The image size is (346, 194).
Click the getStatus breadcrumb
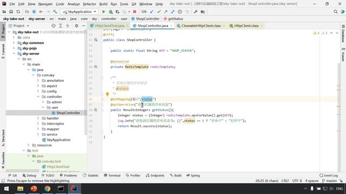(x=173, y=19)
